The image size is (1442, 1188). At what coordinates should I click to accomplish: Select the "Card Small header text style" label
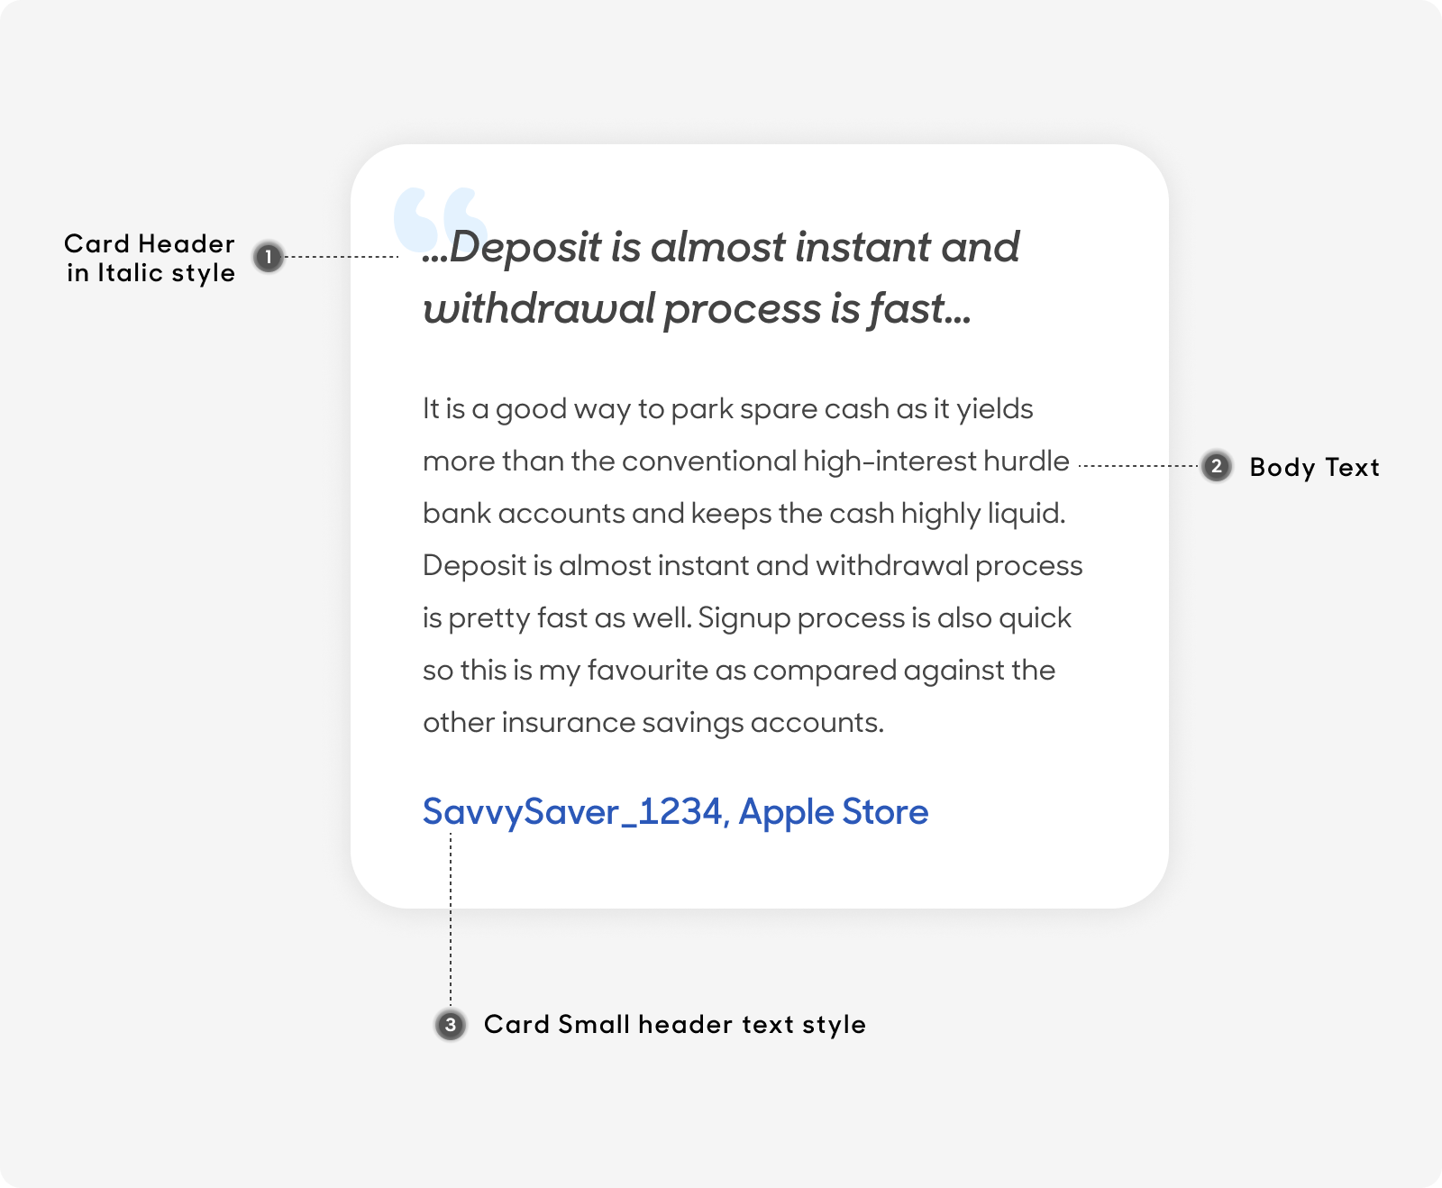pyautogui.click(x=675, y=1025)
